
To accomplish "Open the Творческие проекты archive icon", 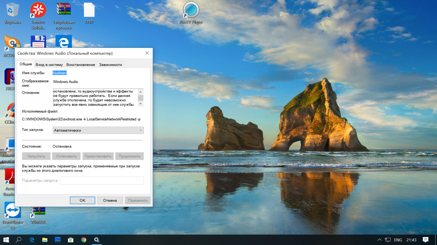I will click(64, 10).
